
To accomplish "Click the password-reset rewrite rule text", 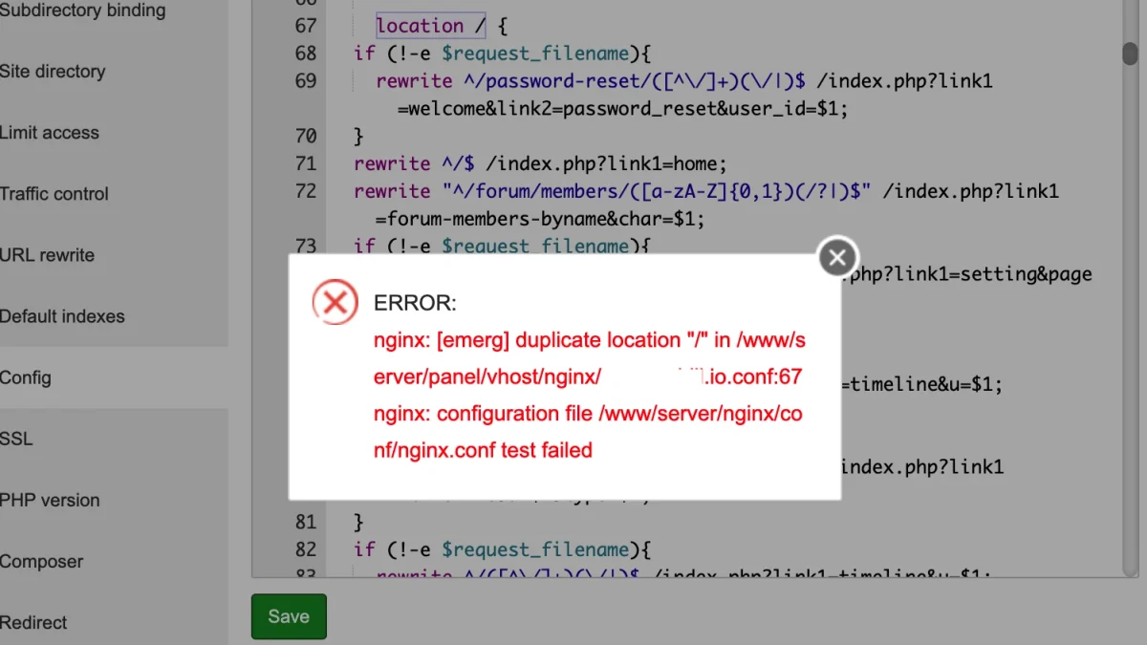I will 684,95.
